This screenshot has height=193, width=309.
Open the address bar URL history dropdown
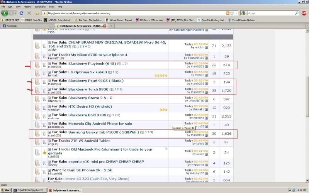point(236,13)
